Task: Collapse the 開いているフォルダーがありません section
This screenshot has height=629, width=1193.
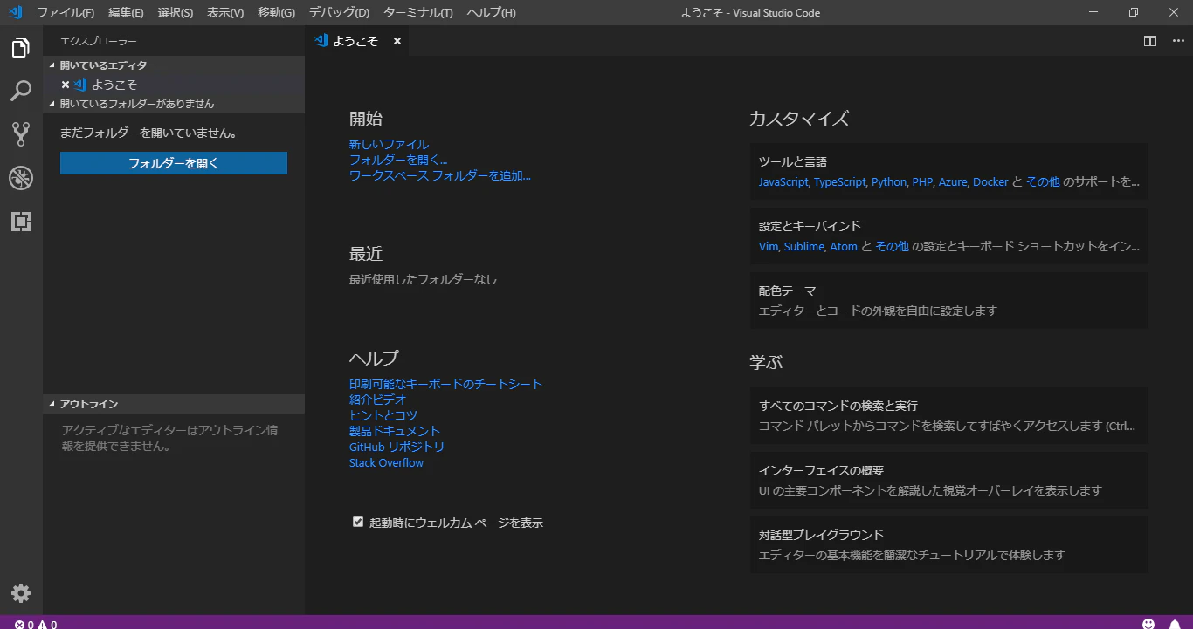Action: pyautogui.click(x=174, y=104)
